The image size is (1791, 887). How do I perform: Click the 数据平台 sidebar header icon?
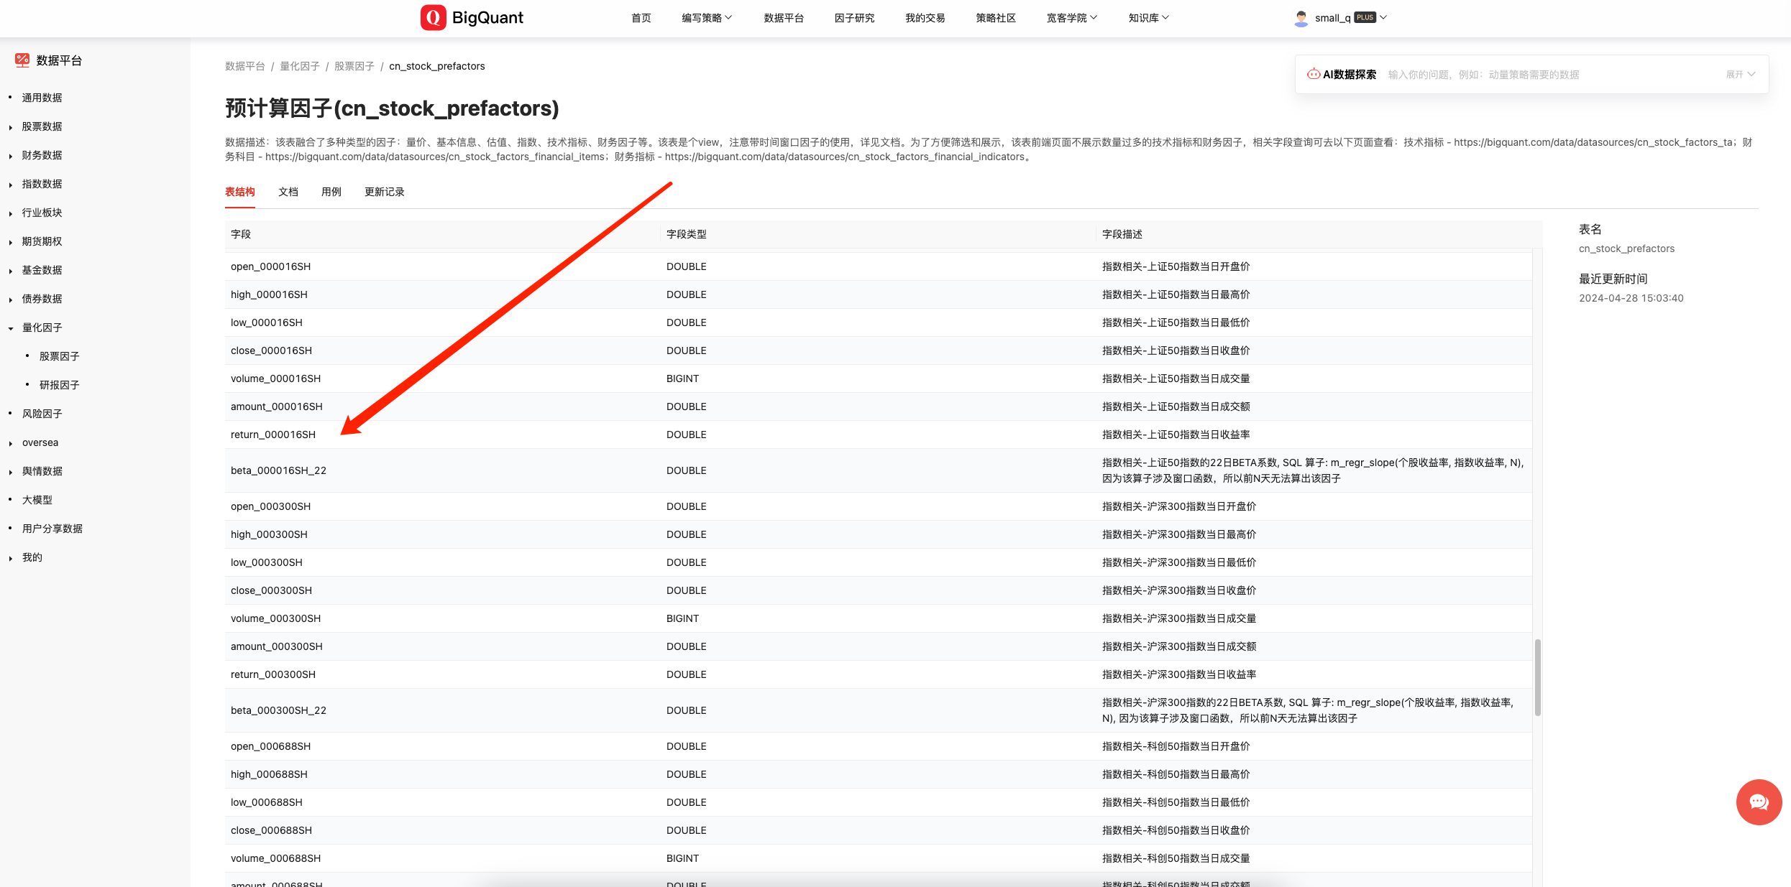pyautogui.click(x=22, y=60)
